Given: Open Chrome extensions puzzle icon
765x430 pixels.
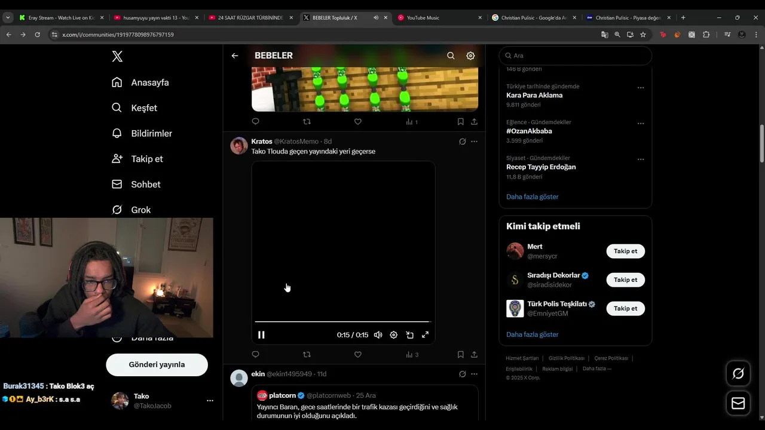Looking at the screenshot, I should tap(706, 35).
